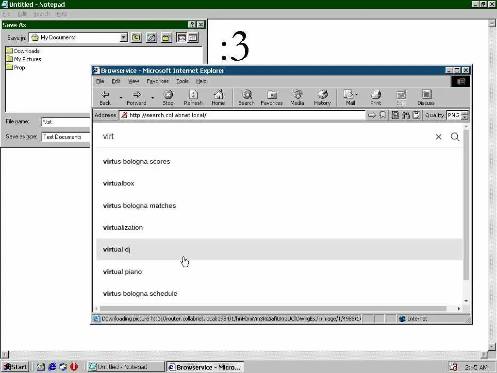
Task: Click the Save As help question button
Action: 192,25
